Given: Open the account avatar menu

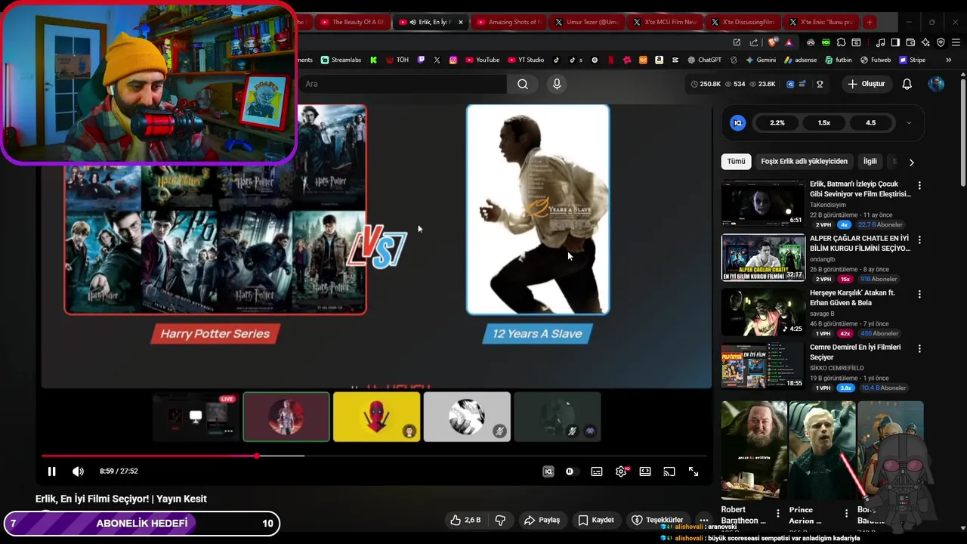Looking at the screenshot, I should point(936,84).
